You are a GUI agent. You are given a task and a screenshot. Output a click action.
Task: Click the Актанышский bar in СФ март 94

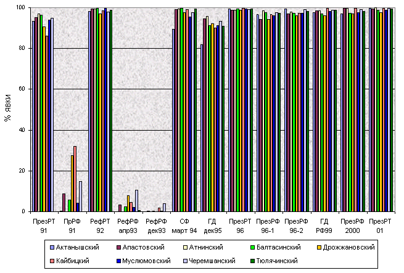[173, 120]
